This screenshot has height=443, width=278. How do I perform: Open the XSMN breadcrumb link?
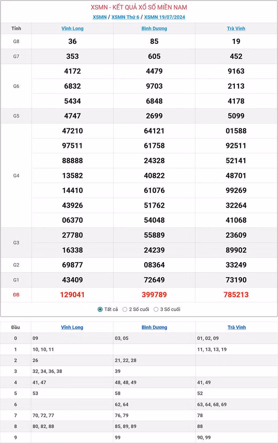[100, 17]
